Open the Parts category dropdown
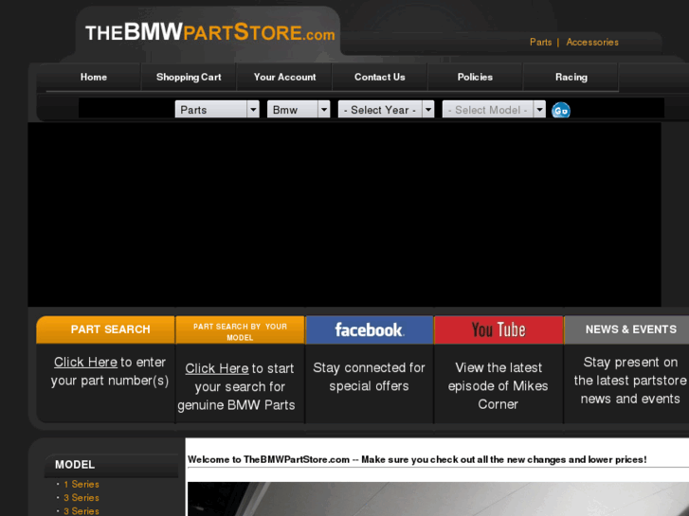689x516 pixels. coord(217,109)
